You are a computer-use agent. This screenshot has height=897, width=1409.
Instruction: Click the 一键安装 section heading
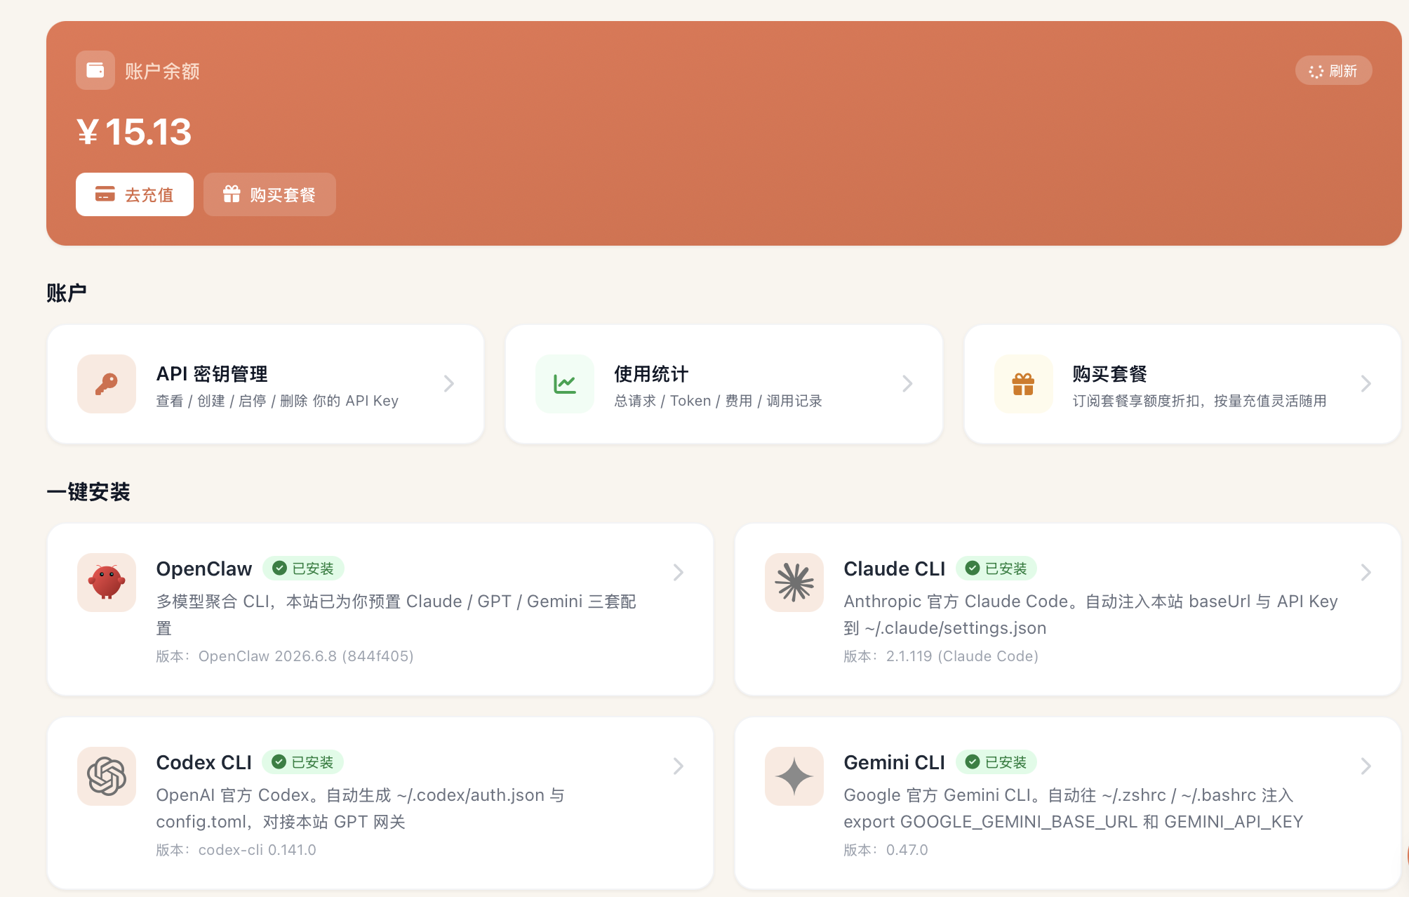(x=88, y=492)
